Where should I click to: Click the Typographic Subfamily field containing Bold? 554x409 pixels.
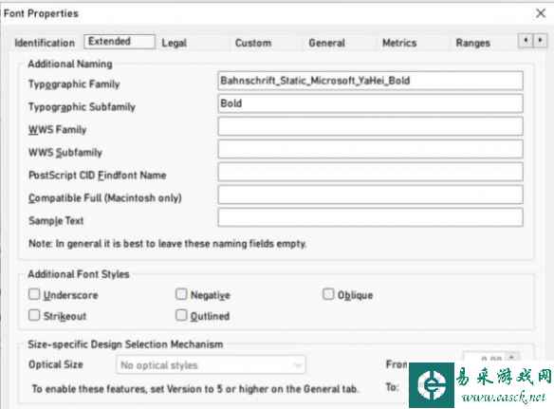coord(370,103)
